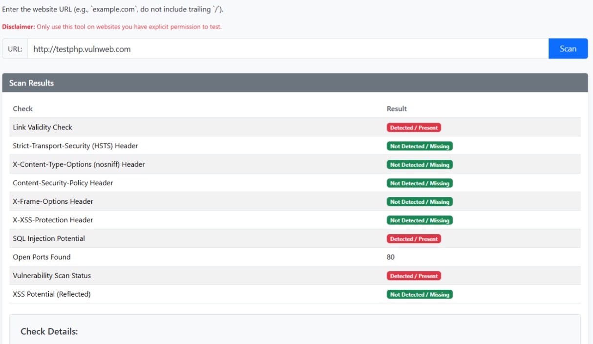Click the Link Validity Check result badge
Viewport: 593px width, 344px height.
(x=414, y=128)
